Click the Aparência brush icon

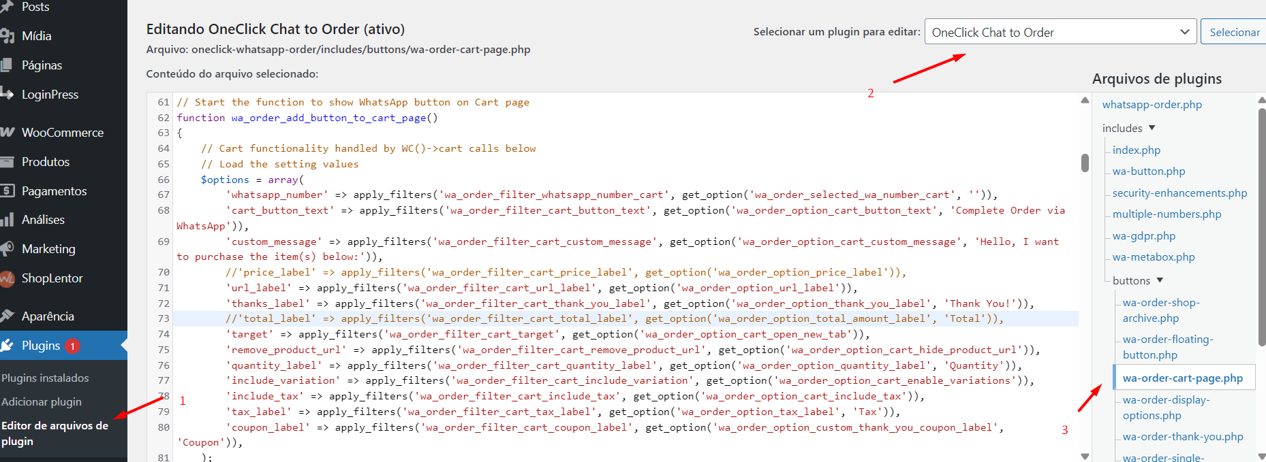tap(7, 316)
